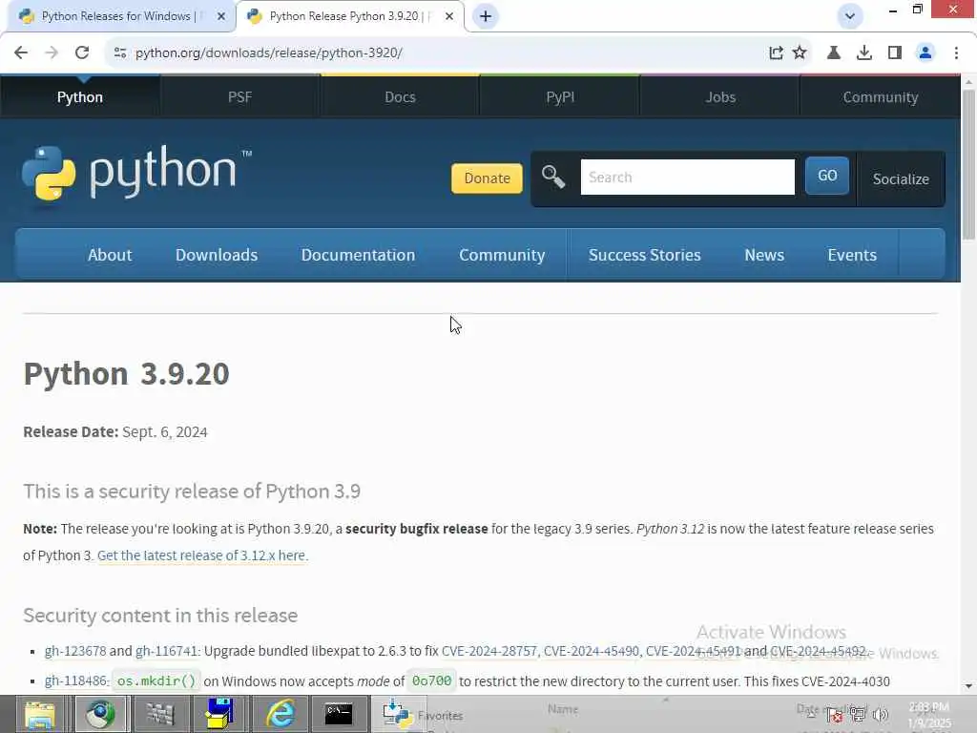Click the Chrome icon in the taskbar
This screenshot has height=733, width=977.
[x=100, y=714]
